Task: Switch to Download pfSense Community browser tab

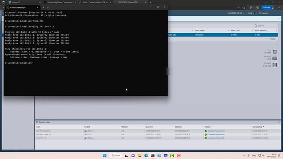Action: (60, 2)
